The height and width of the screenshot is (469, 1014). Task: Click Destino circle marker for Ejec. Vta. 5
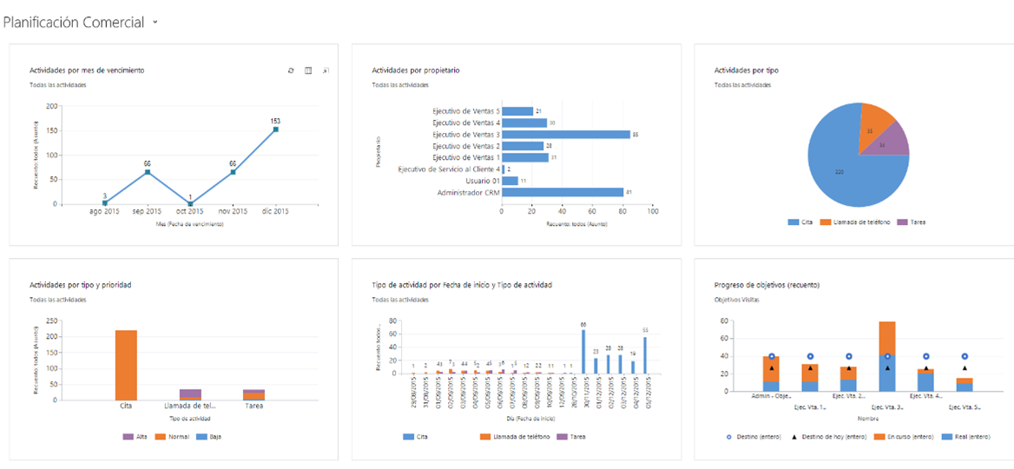(x=965, y=356)
